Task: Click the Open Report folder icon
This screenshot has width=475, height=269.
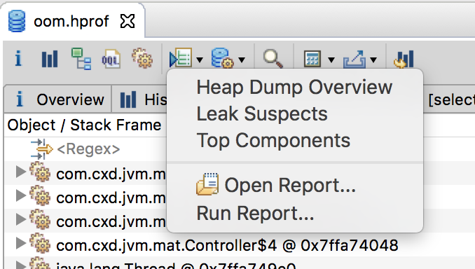Action: 207,184
